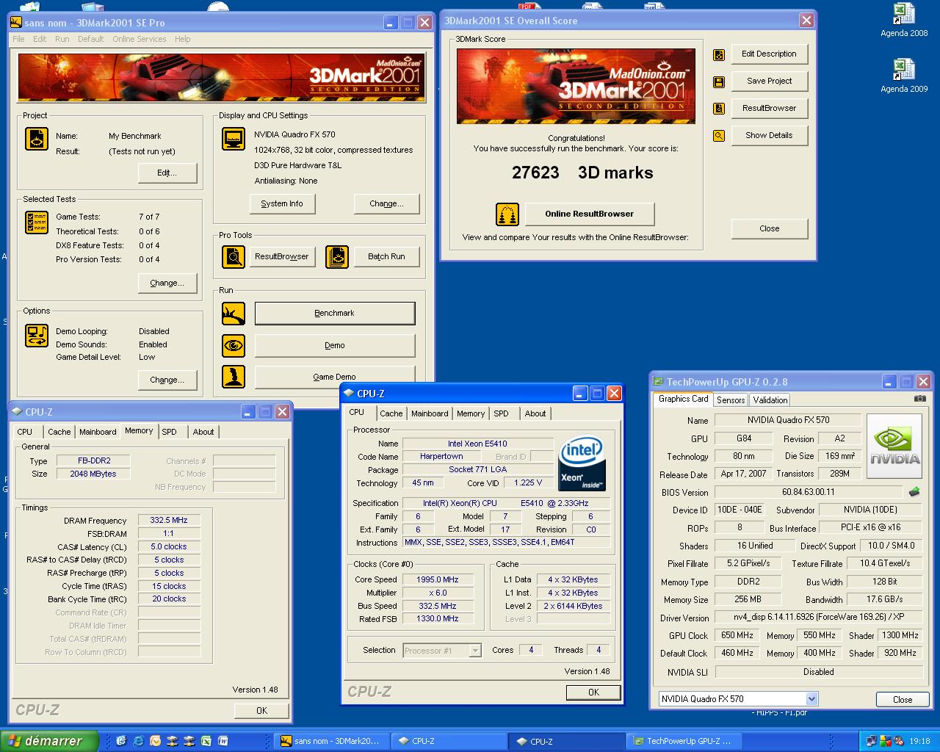
Task: Click the Batch Run icon
Action: (337, 257)
